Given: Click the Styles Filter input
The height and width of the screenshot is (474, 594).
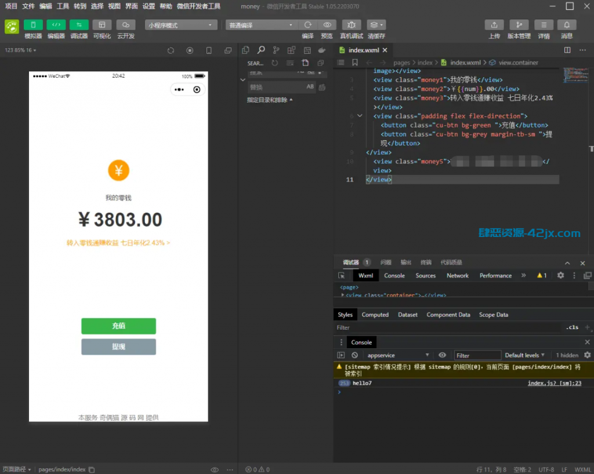Looking at the screenshot, I should pos(448,327).
